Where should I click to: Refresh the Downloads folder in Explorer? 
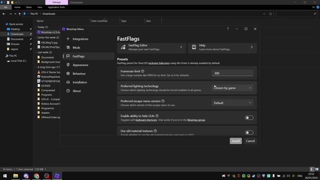click(270, 14)
